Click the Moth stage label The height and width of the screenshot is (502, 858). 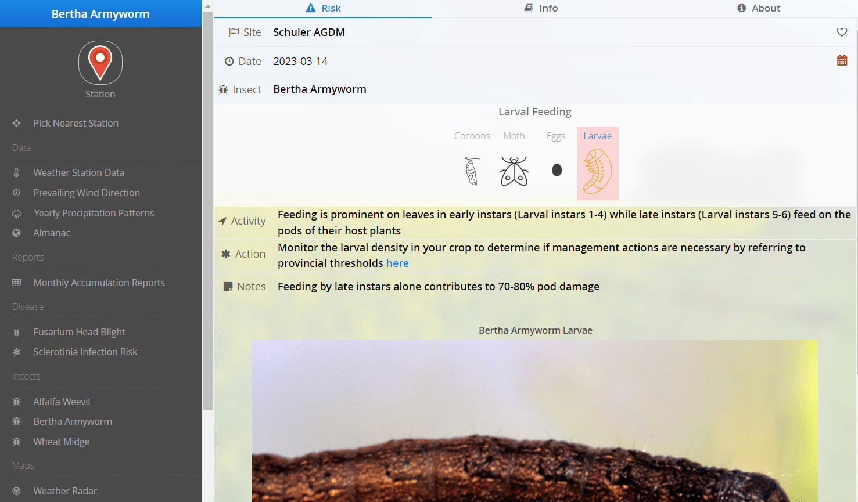514,136
